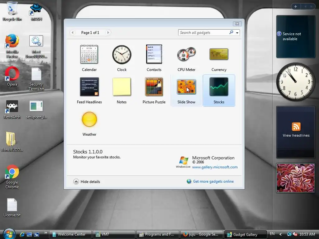319x239 pixels.
Task: Show hidden tray icons arrow
Action: point(281,234)
